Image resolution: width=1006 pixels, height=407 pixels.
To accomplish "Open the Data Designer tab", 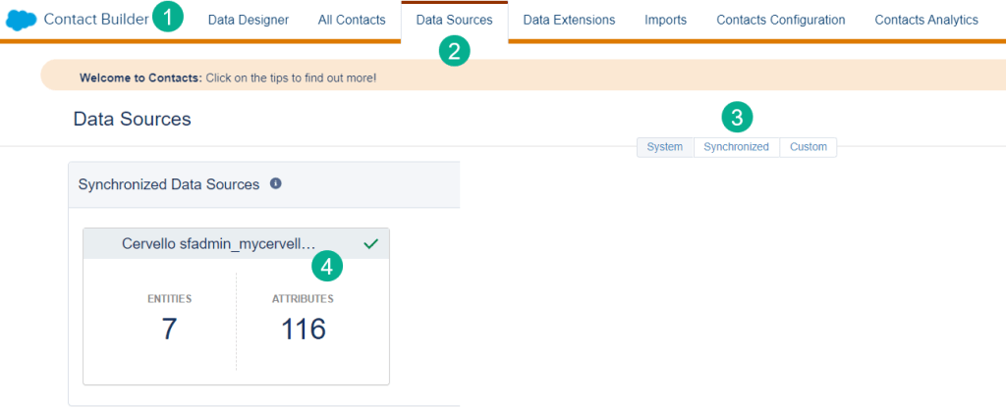I will click(248, 20).
